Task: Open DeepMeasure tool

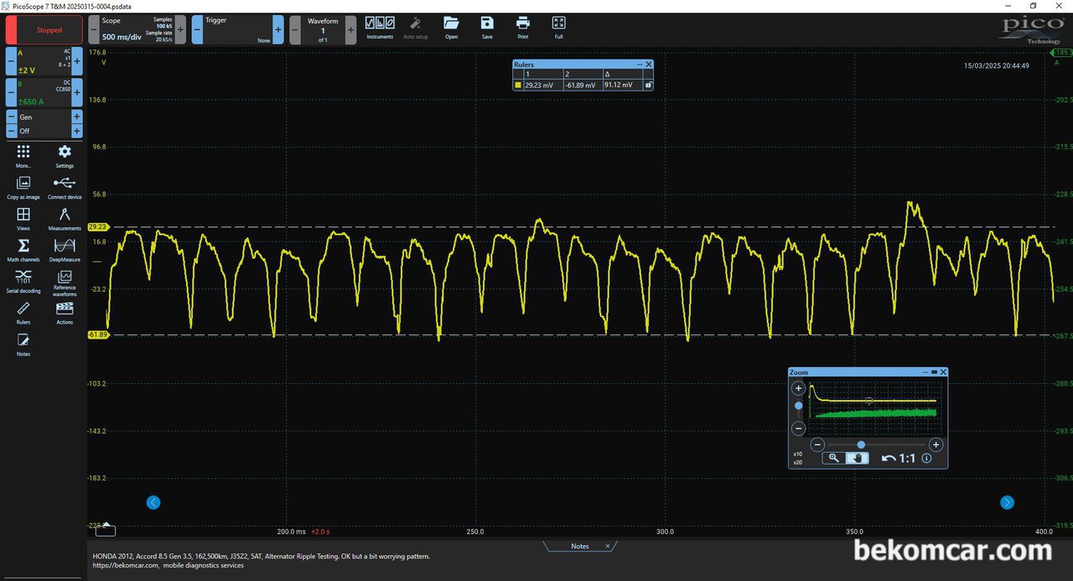Action: coord(65,251)
